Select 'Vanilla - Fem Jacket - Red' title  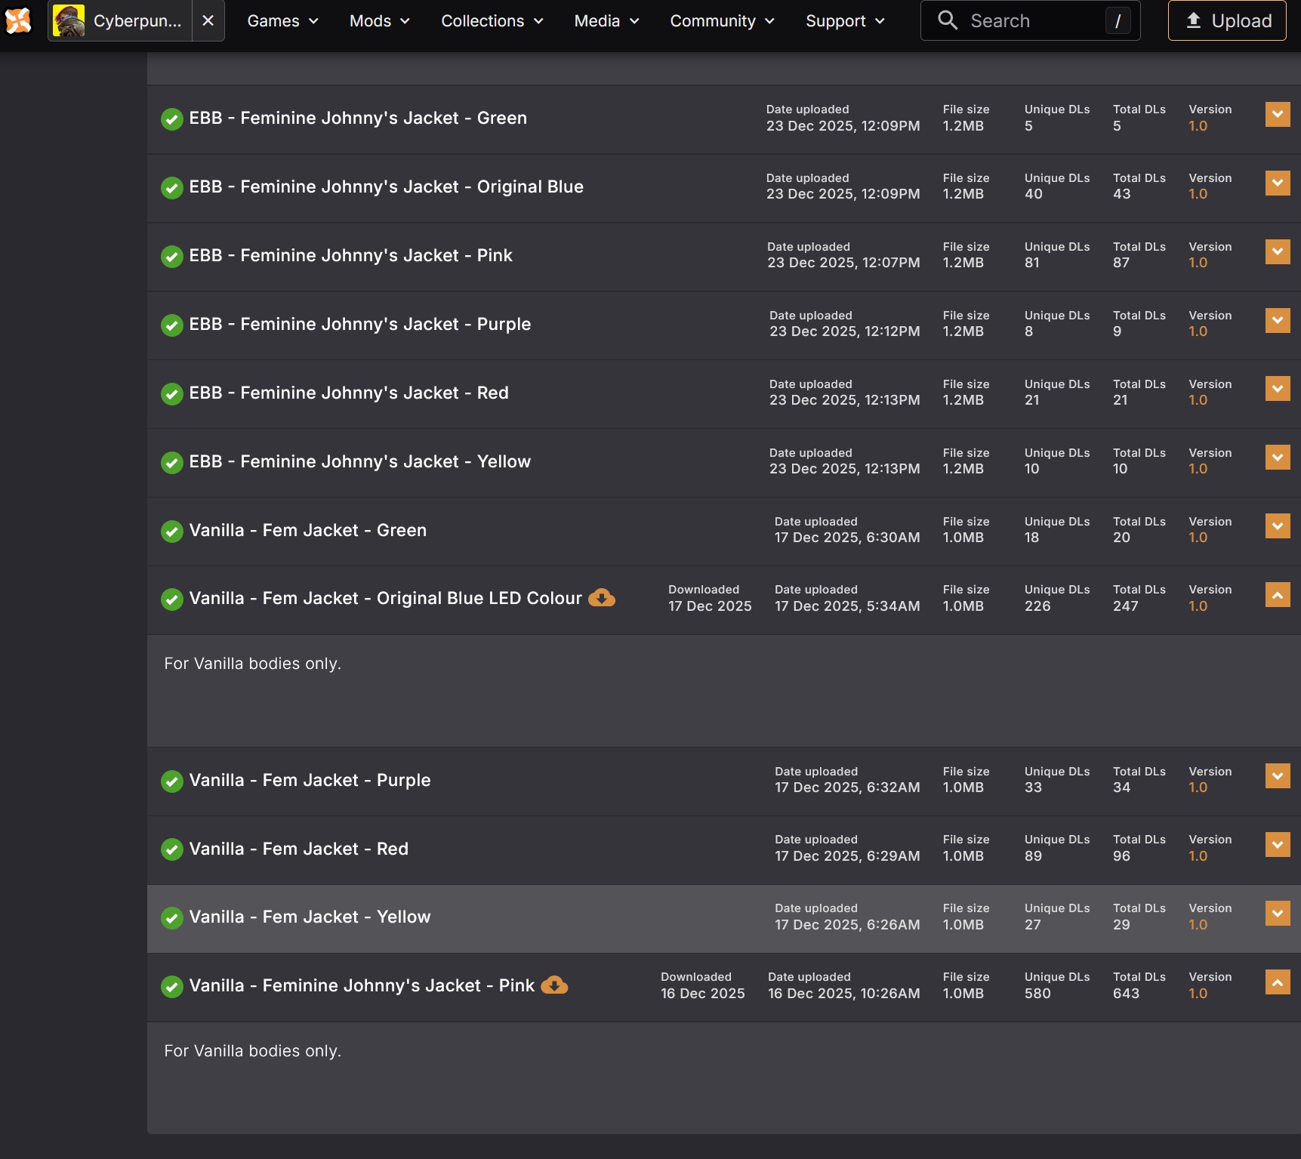(x=299, y=849)
